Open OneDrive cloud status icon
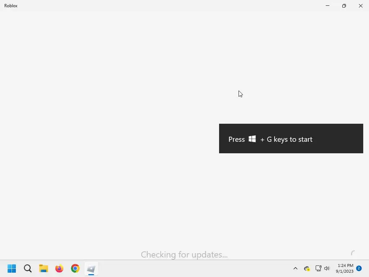Viewport: 369px width, 277px height. coord(307,268)
